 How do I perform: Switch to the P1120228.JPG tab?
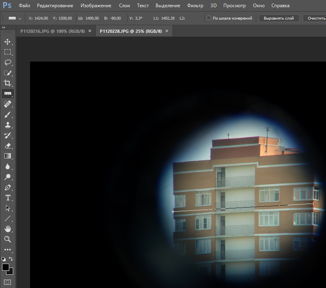pos(131,31)
